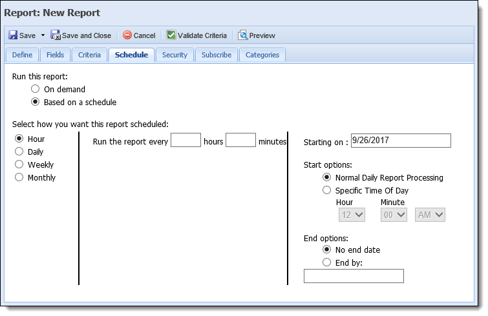Click the End by date field
This screenshot has height=316, width=488.
pos(354,276)
